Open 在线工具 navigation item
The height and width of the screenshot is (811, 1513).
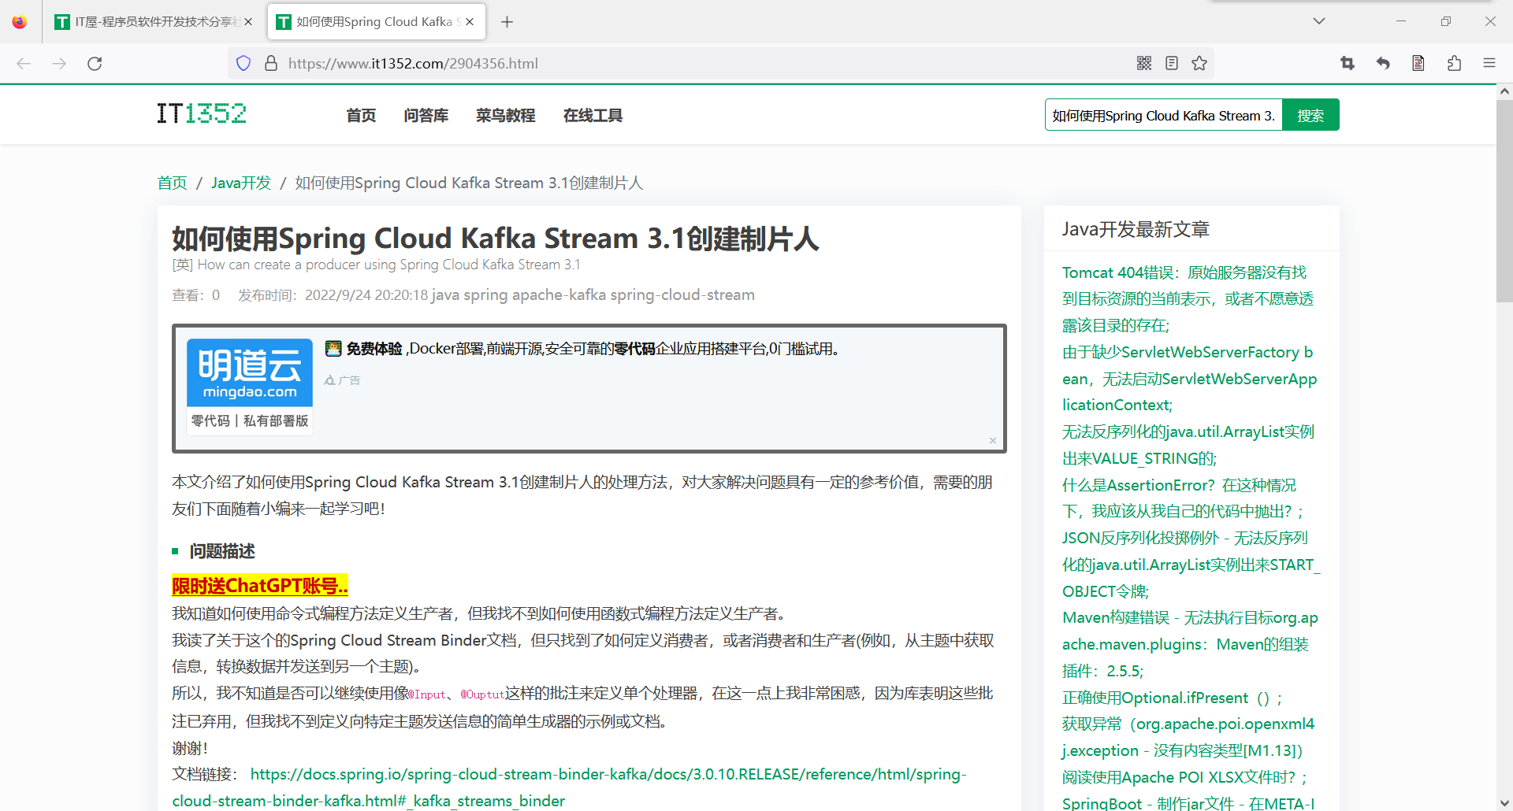pos(593,116)
